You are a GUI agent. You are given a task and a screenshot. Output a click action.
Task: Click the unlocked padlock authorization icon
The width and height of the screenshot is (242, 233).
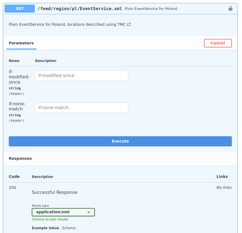click(230, 8)
